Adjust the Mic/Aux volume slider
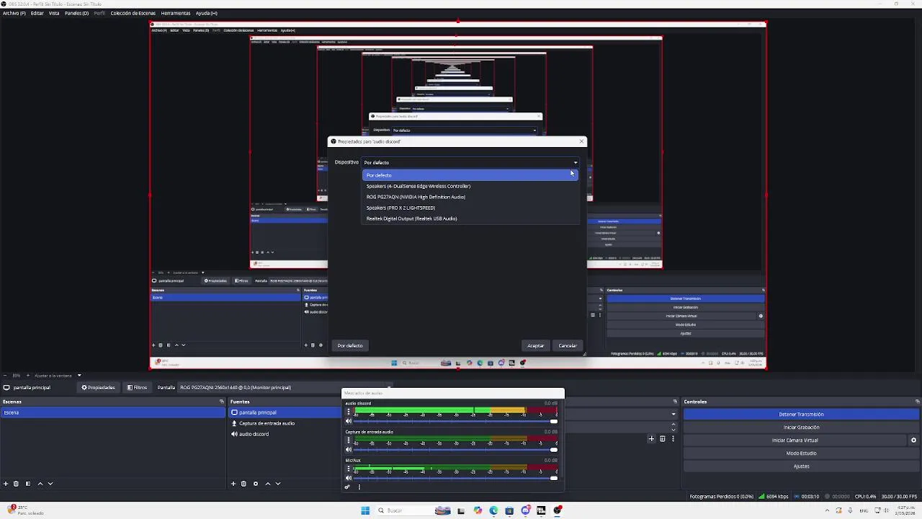922x519 pixels. (x=455, y=478)
